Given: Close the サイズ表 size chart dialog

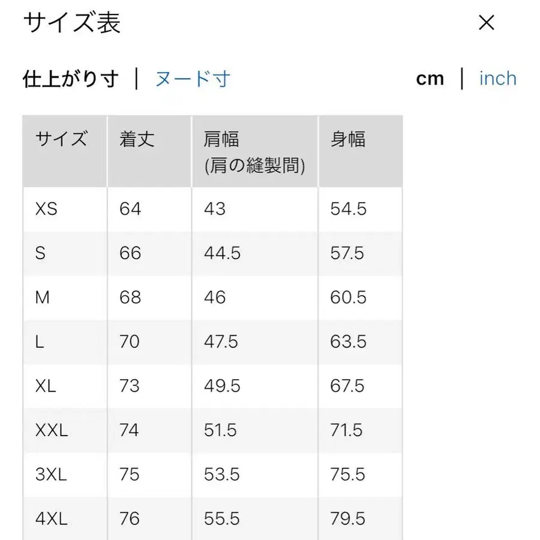Looking at the screenshot, I should click(487, 23).
